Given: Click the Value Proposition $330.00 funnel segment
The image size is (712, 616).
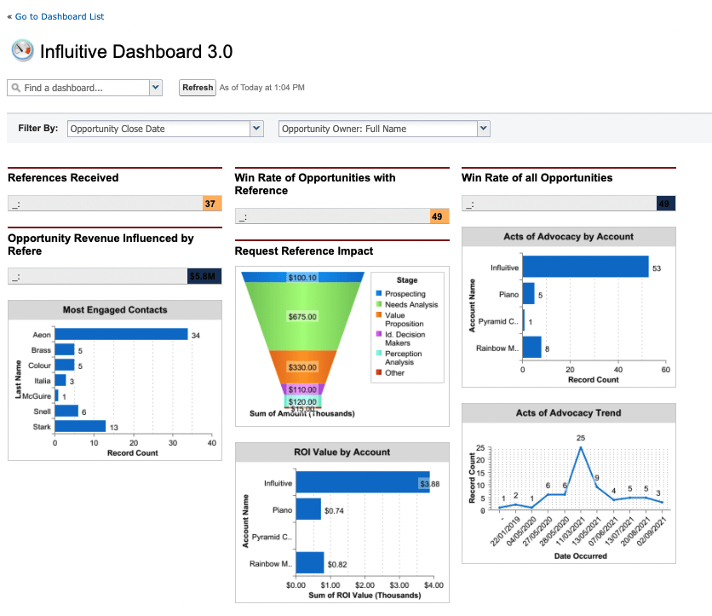Looking at the screenshot, I should [x=302, y=367].
